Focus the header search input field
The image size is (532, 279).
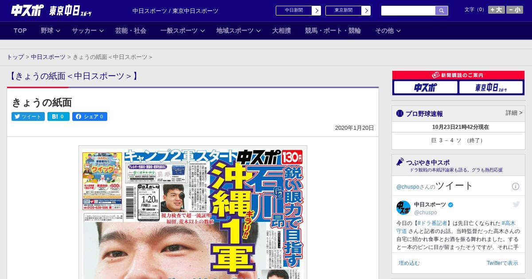tap(408, 11)
